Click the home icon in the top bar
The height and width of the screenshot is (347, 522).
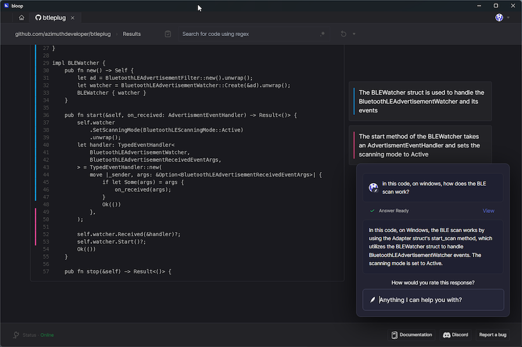pyautogui.click(x=21, y=17)
